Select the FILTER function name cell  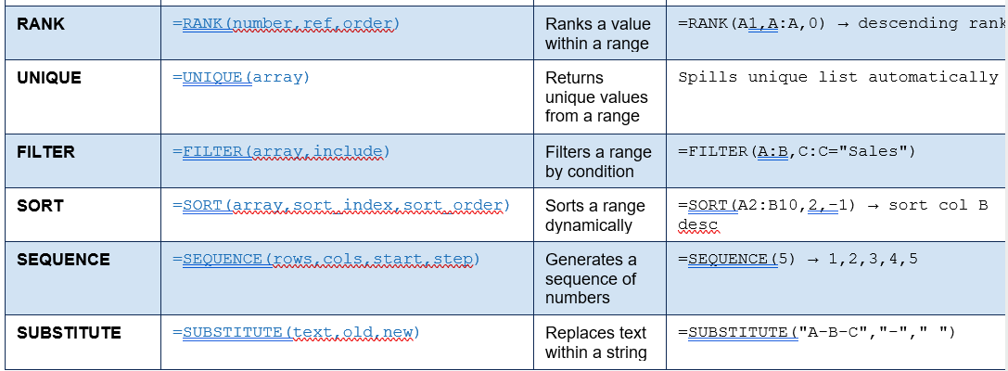coord(83,160)
